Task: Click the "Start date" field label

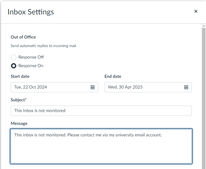Action: click(x=20, y=76)
